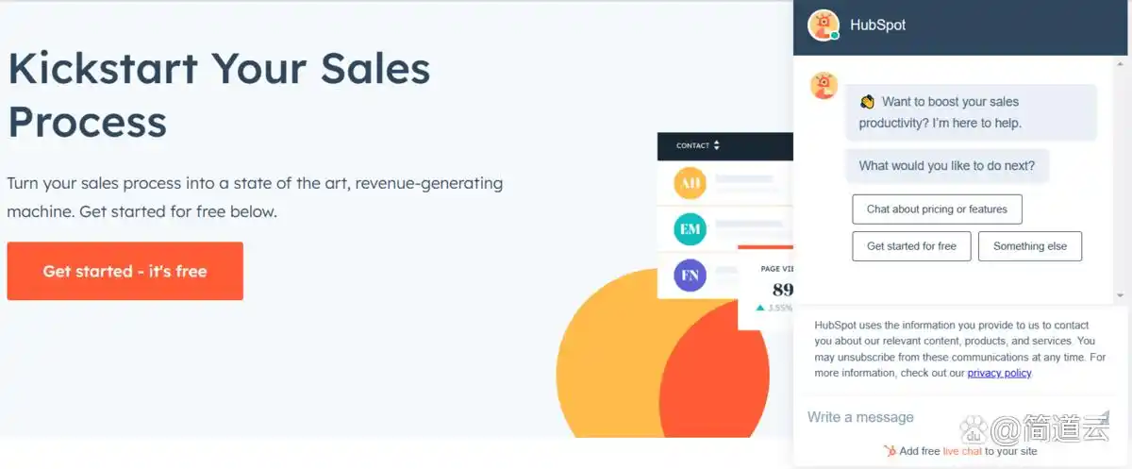Click the AH contact avatar

coord(690,183)
